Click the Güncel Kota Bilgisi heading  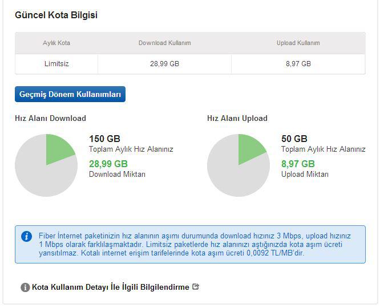point(56,15)
